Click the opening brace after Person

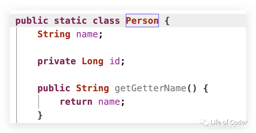[x=167, y=21]
